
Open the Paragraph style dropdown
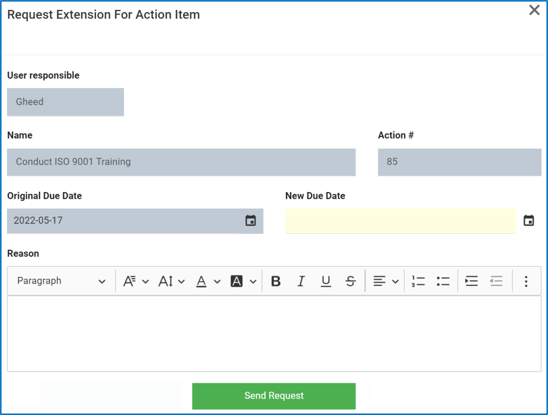coord(60,281)
